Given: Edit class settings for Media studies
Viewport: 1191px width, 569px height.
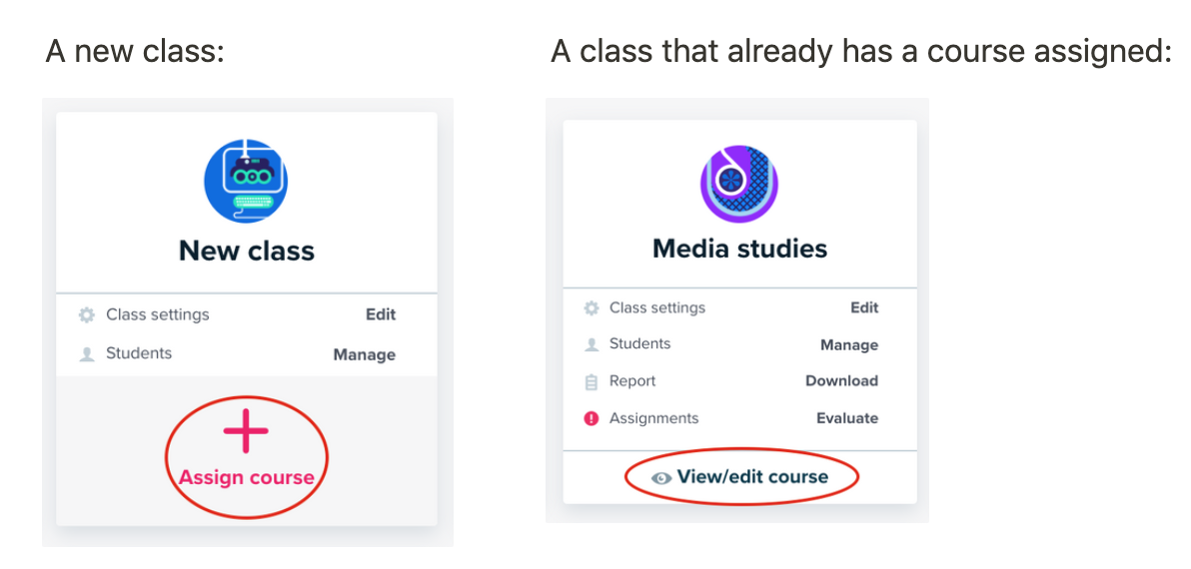Looking at the screenshot, I should tap(864, 307).
